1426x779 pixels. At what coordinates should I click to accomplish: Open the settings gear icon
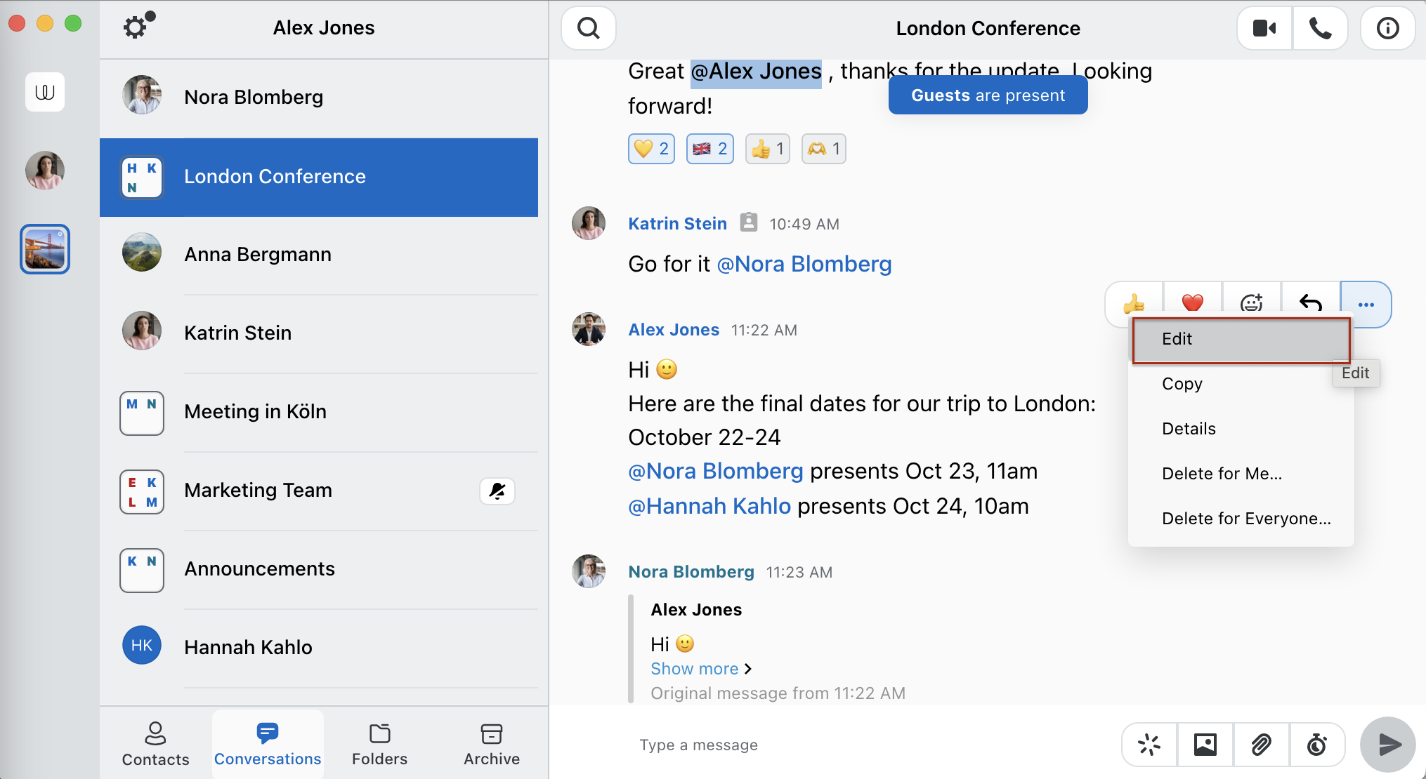[x=136, y=27]
